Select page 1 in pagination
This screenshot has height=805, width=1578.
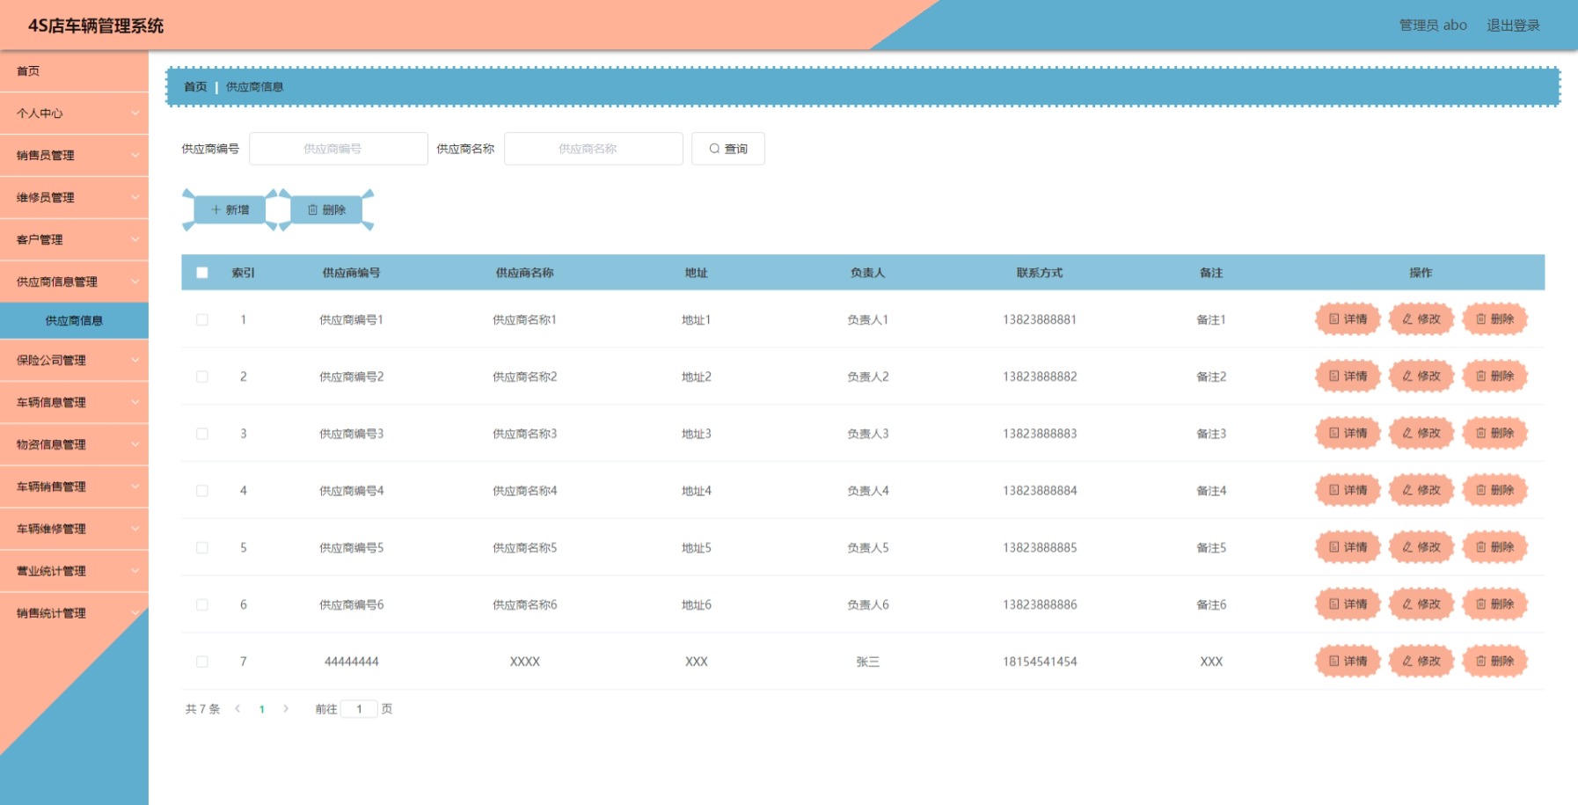[x=262, y=709]
